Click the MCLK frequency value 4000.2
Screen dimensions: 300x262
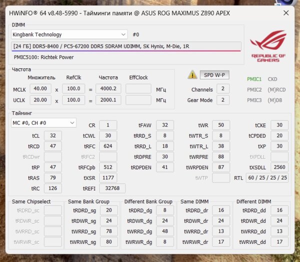point(108,89)
